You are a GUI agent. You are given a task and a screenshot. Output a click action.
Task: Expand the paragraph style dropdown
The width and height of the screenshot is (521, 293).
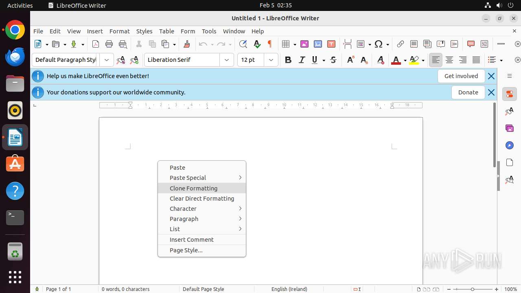coord(107,60)
